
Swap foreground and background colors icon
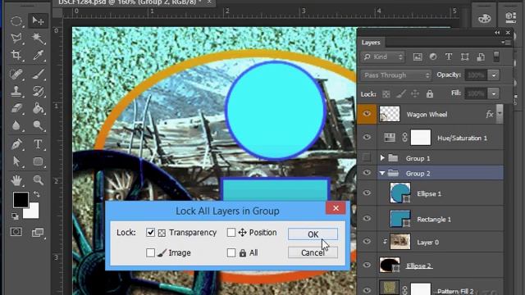point(36,194)
